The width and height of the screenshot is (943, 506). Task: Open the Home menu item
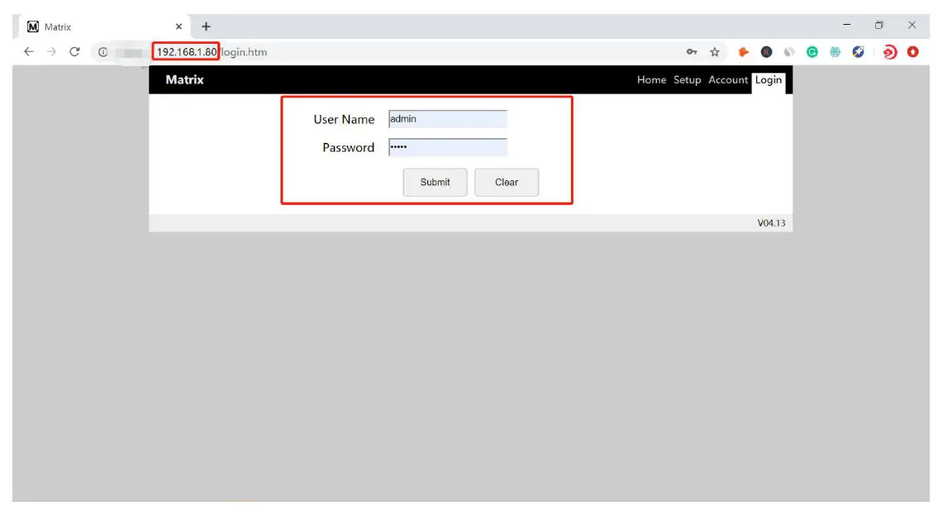click(651, 79)
